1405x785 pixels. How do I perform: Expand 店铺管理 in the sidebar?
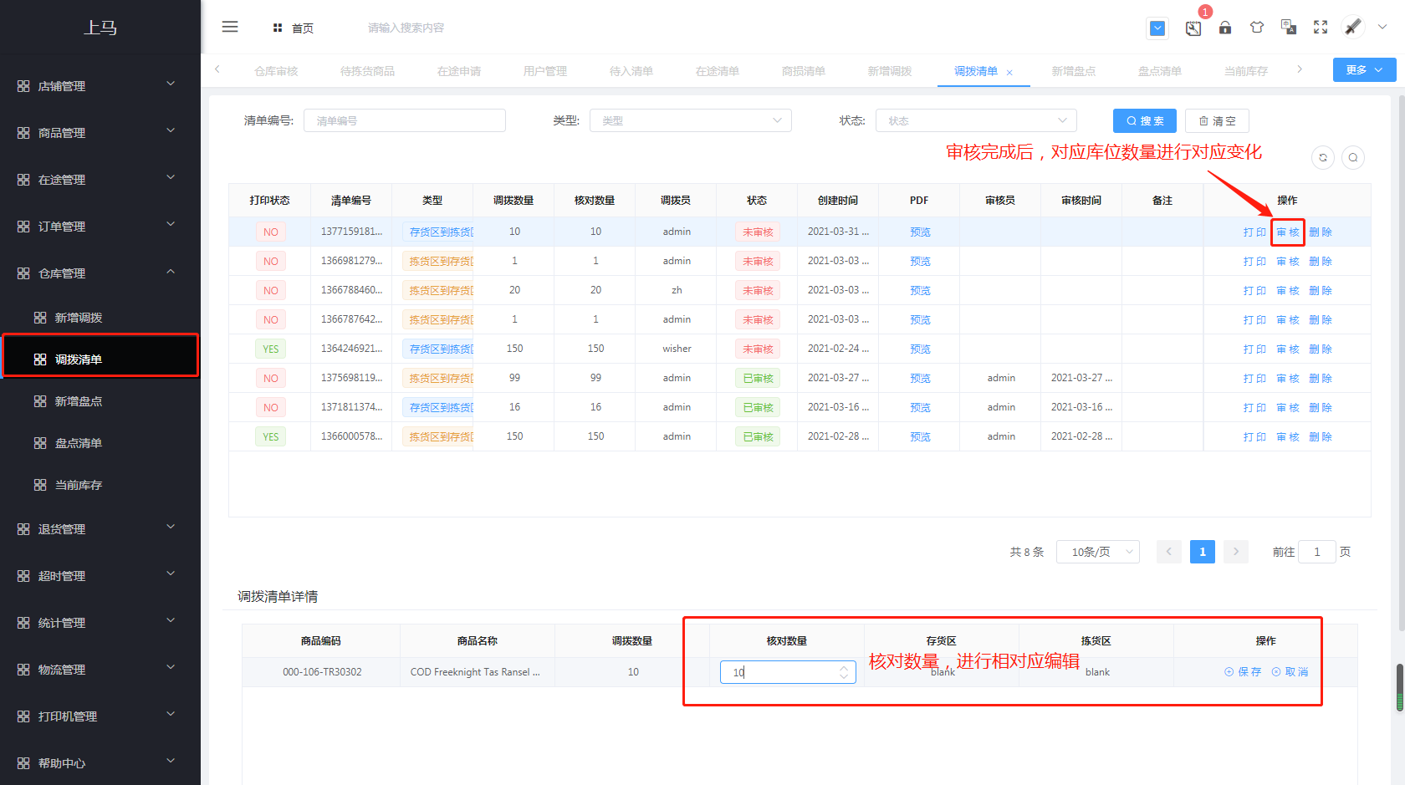pos(100,86)
